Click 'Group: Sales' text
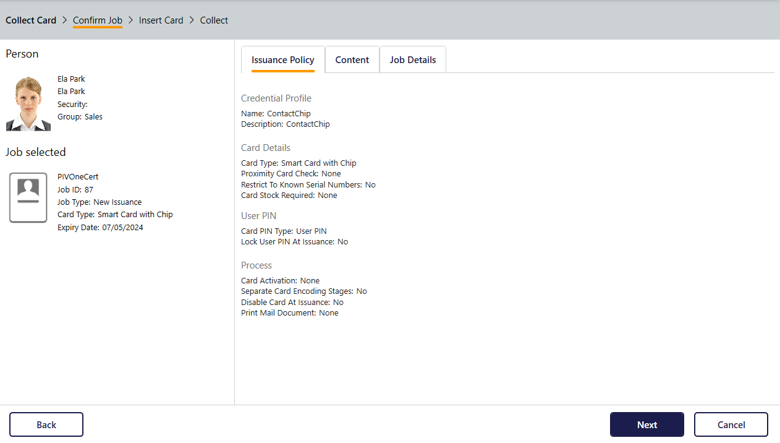This screenshot has height=443, width=780. pos(80,116)
